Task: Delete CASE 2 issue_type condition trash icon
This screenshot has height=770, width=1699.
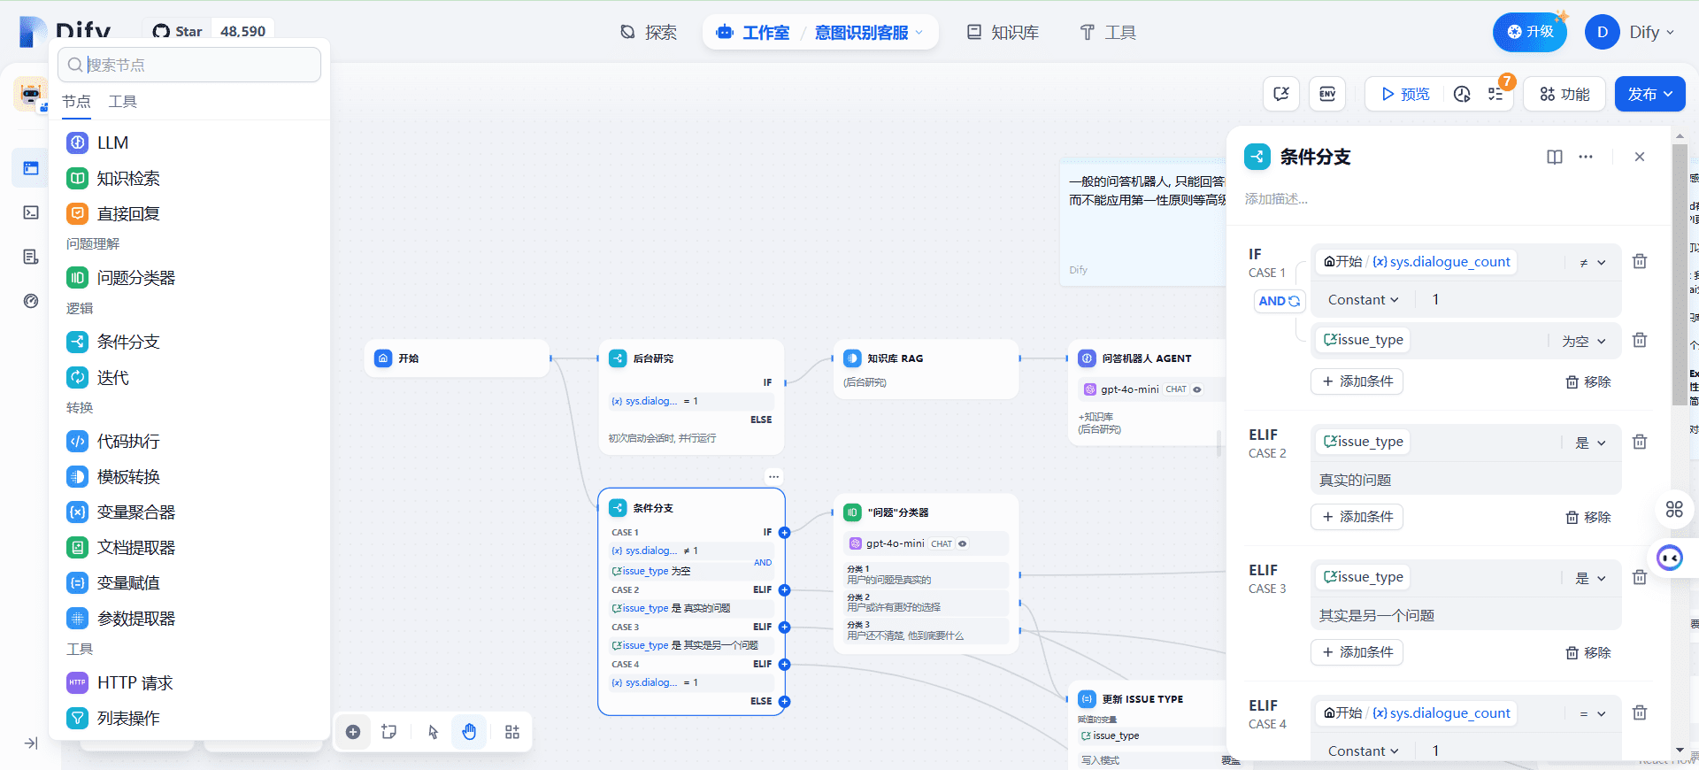Action: [1640, 442]
